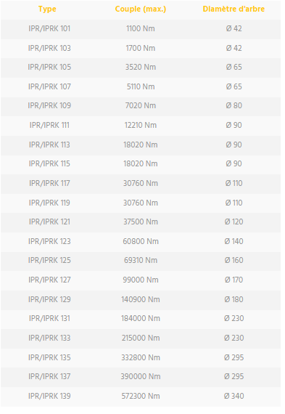Click the Type column header
285x414 pixels.
coord(47,9)
